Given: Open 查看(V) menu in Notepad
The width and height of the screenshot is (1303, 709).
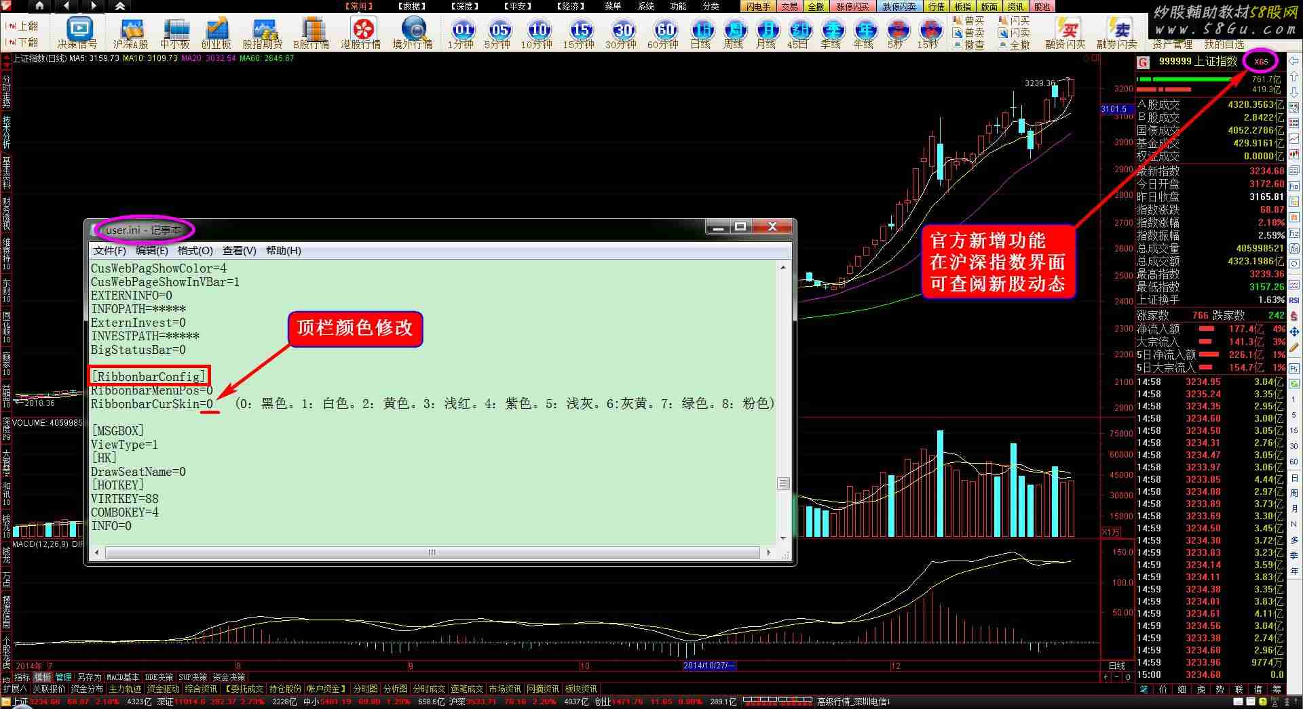Looking at the screenshot, I should 240,251.
